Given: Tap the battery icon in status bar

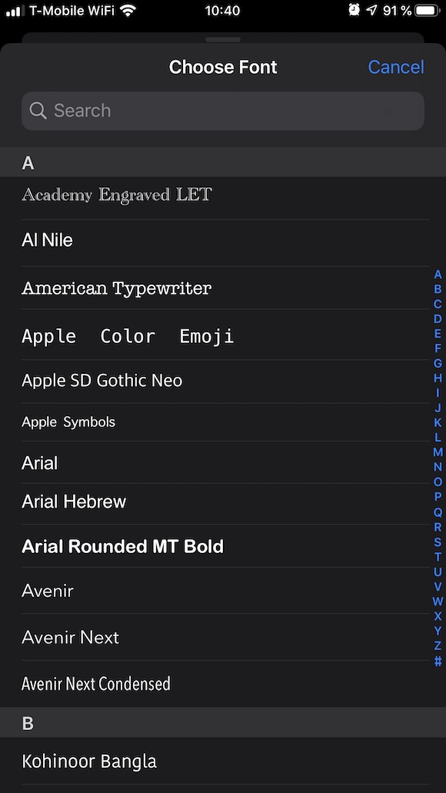Looking at the screenshot, I should click(427, 10).
